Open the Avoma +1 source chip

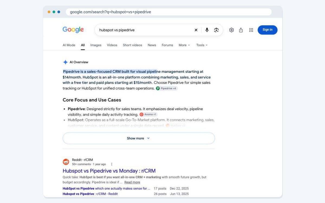point(148,114)
